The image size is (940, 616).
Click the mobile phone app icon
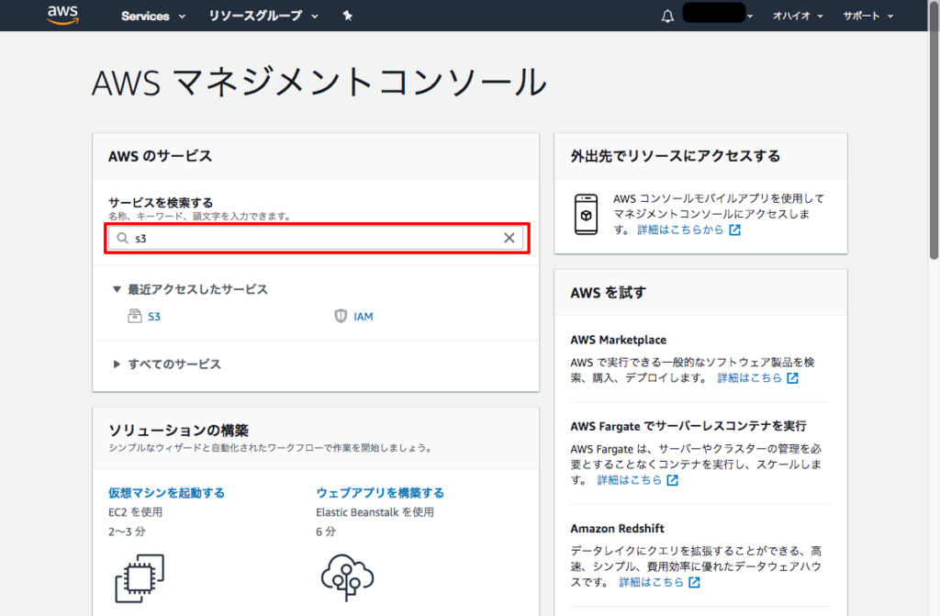point(586,214)
